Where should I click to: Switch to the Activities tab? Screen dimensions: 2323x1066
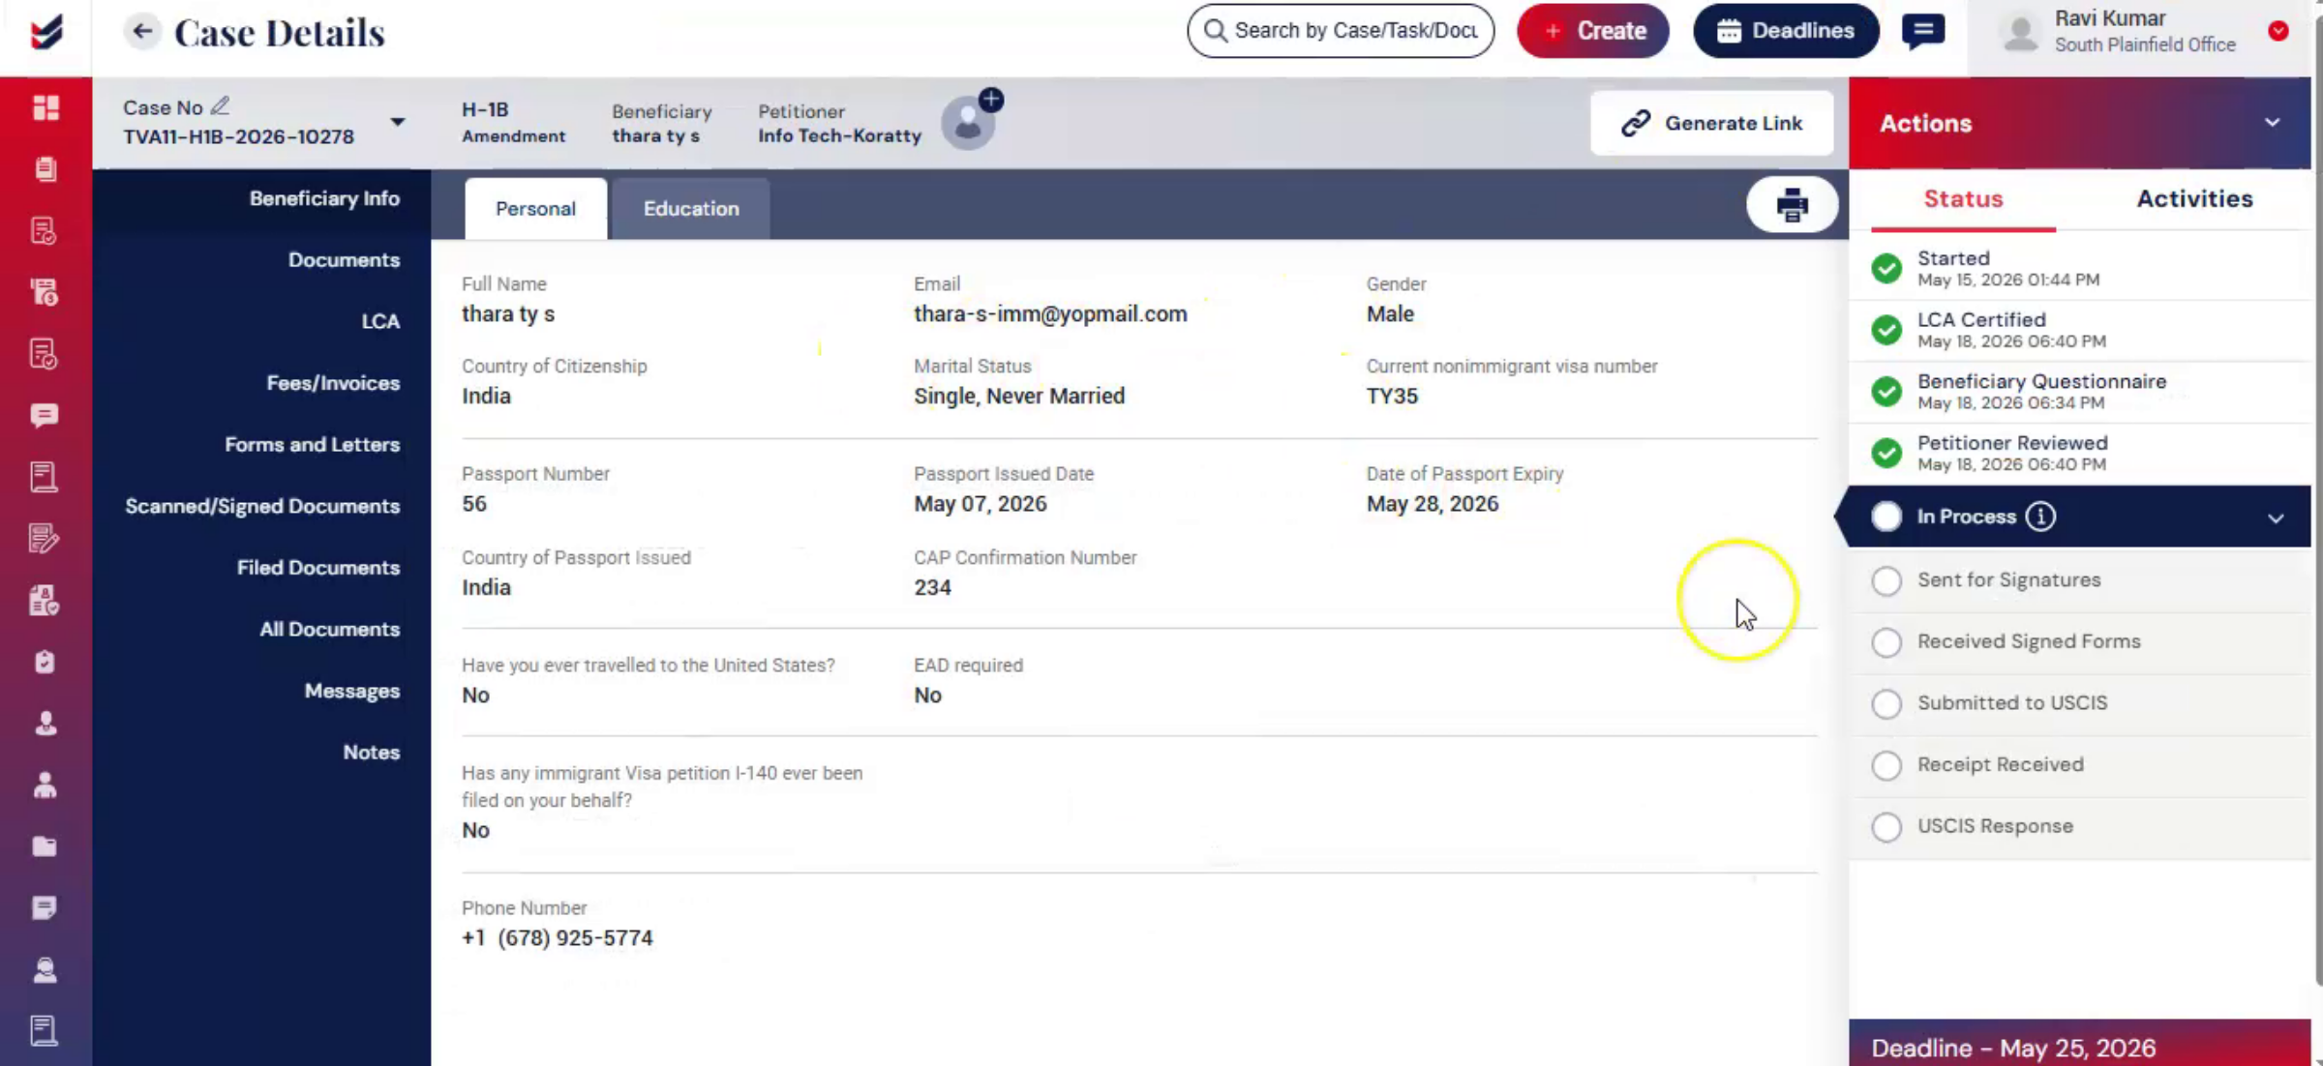pyautogui.click(x=2194, y=199)
